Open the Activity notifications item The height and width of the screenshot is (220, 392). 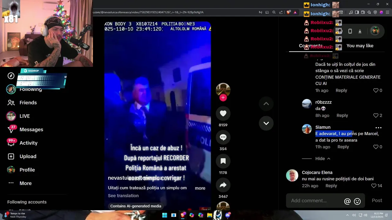28,143
